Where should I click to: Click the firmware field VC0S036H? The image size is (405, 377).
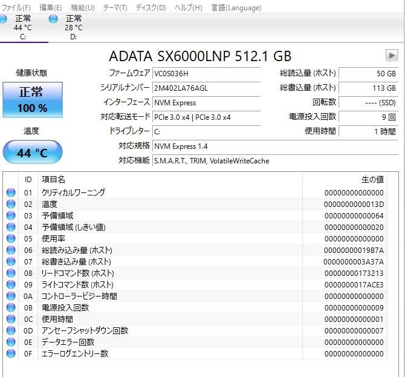click(x=206, y=74)
